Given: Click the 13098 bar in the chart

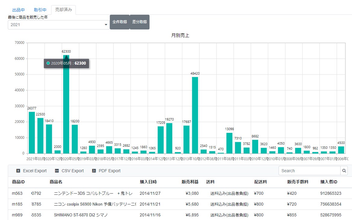Looking at the screenshot, I should [x=230, y=143].
